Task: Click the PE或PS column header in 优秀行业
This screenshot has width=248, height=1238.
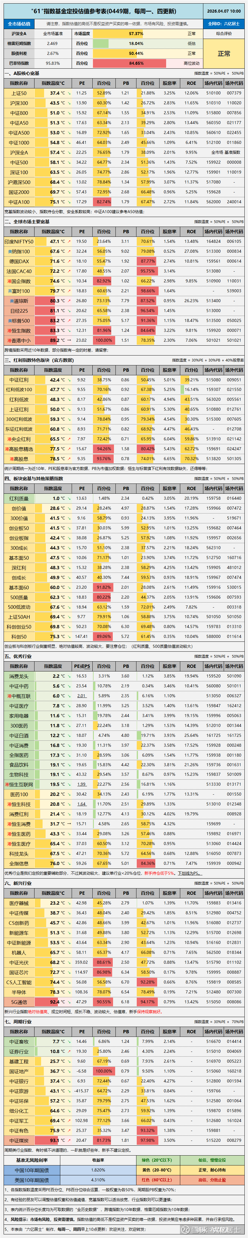Action: tap(82, 666)
